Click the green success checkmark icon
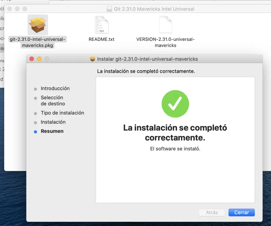 175,104
